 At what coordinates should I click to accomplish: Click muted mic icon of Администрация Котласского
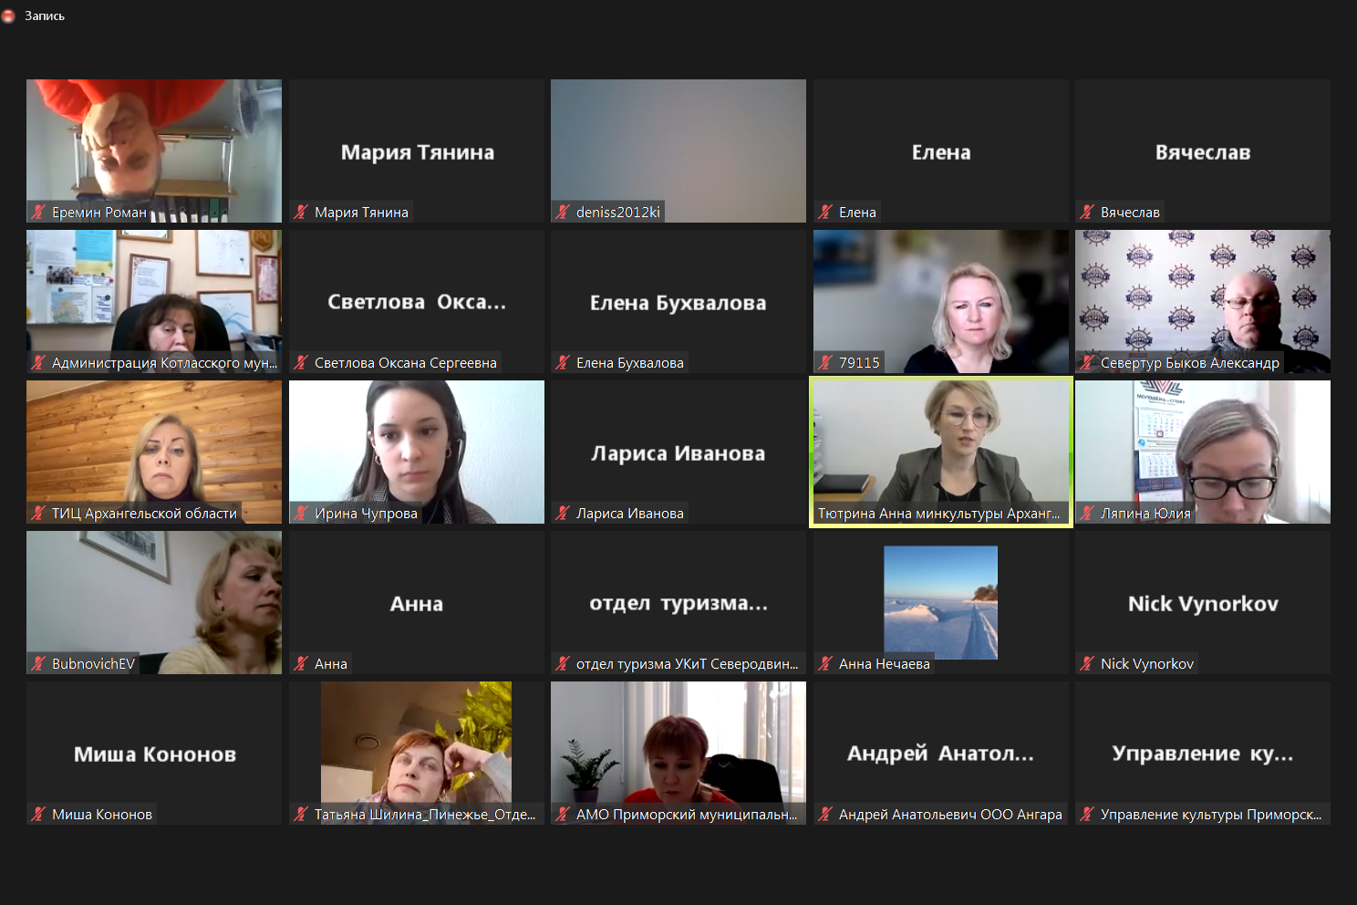pos(38,362)
